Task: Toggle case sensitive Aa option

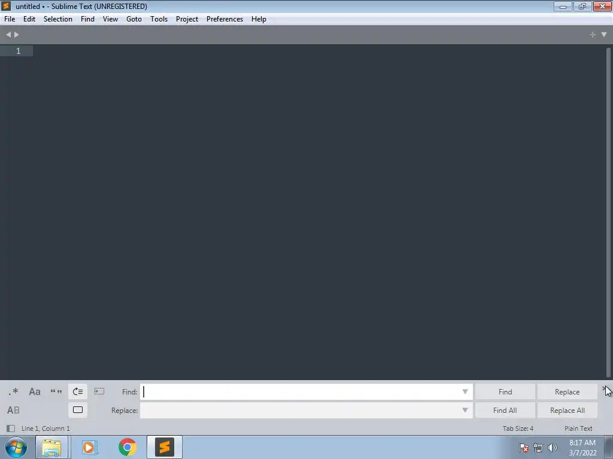Action: (34, 391)
